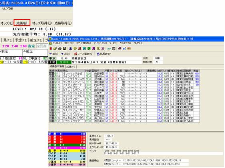Viewport: 225px width, 168px height.
Task: Open 予想メモ tab in background window
Action: (x=21, y=40)
